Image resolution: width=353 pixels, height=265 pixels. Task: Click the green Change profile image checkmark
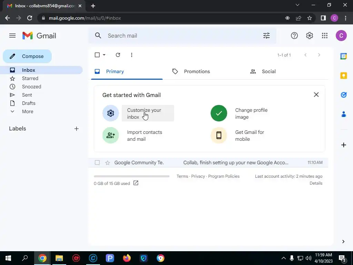(x=219, y=113)
